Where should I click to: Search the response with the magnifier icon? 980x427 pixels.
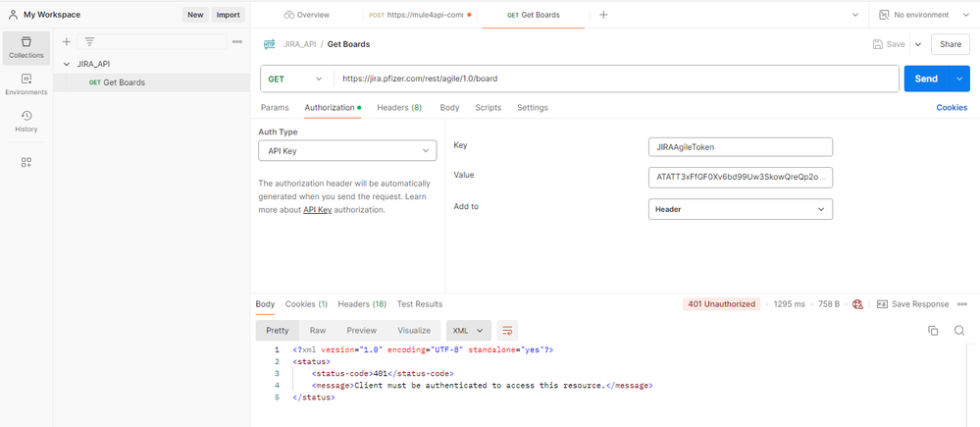click(x=959, y=331)
